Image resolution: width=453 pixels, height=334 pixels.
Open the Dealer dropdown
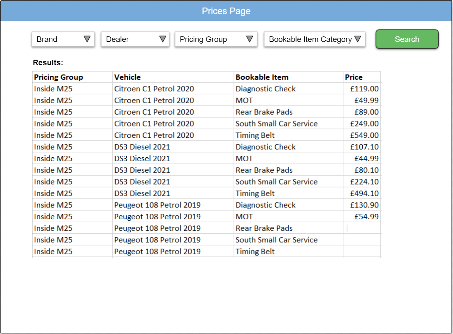tap(135, 39)
